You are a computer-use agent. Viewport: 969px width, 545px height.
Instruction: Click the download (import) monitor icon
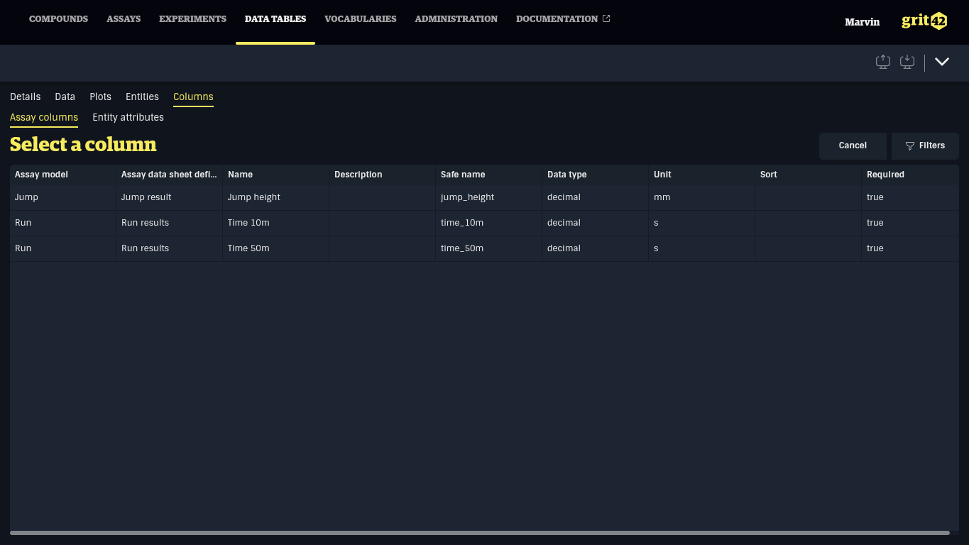coord(907,62)
